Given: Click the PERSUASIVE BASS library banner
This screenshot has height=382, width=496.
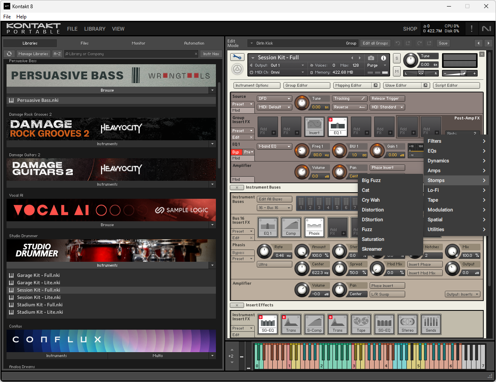Looking at the screenshot, I should 111,75.
